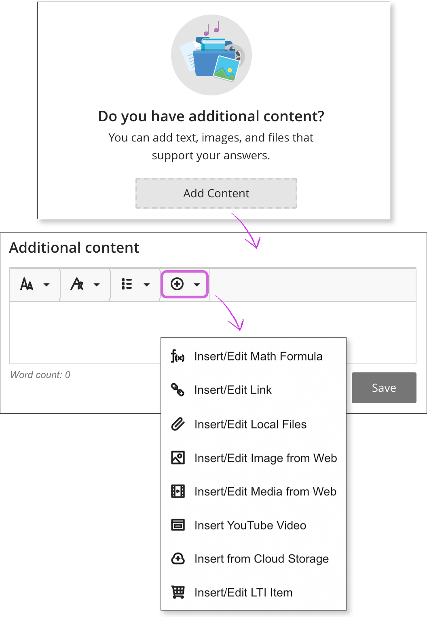Click the cloud storage icon
Viewport: 427px width, 617px height.
click(x=178, y=558)
